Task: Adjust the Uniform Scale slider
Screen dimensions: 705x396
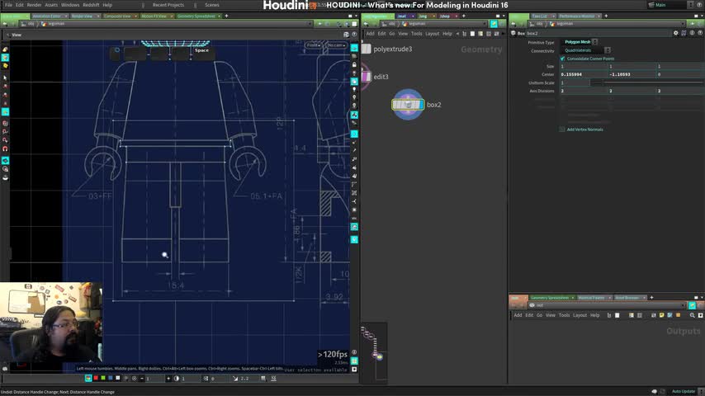Action: pyautogui.click(x=646, y=82)
